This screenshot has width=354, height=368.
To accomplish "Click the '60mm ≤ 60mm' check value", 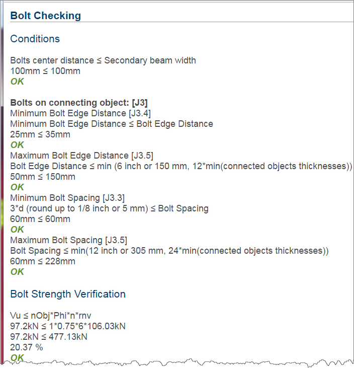I will [x=40, y=219].
